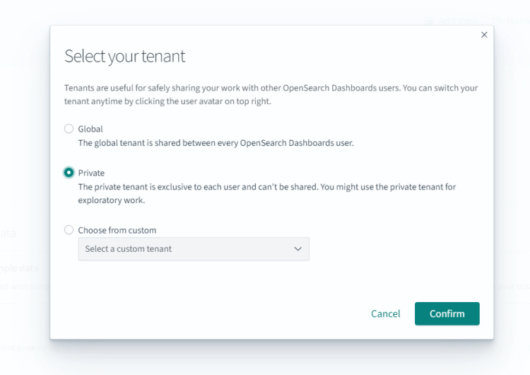This screenshot has height=375, width=530.
Task: Enable the Choose from custom radio option
Action: coord(69,230)
